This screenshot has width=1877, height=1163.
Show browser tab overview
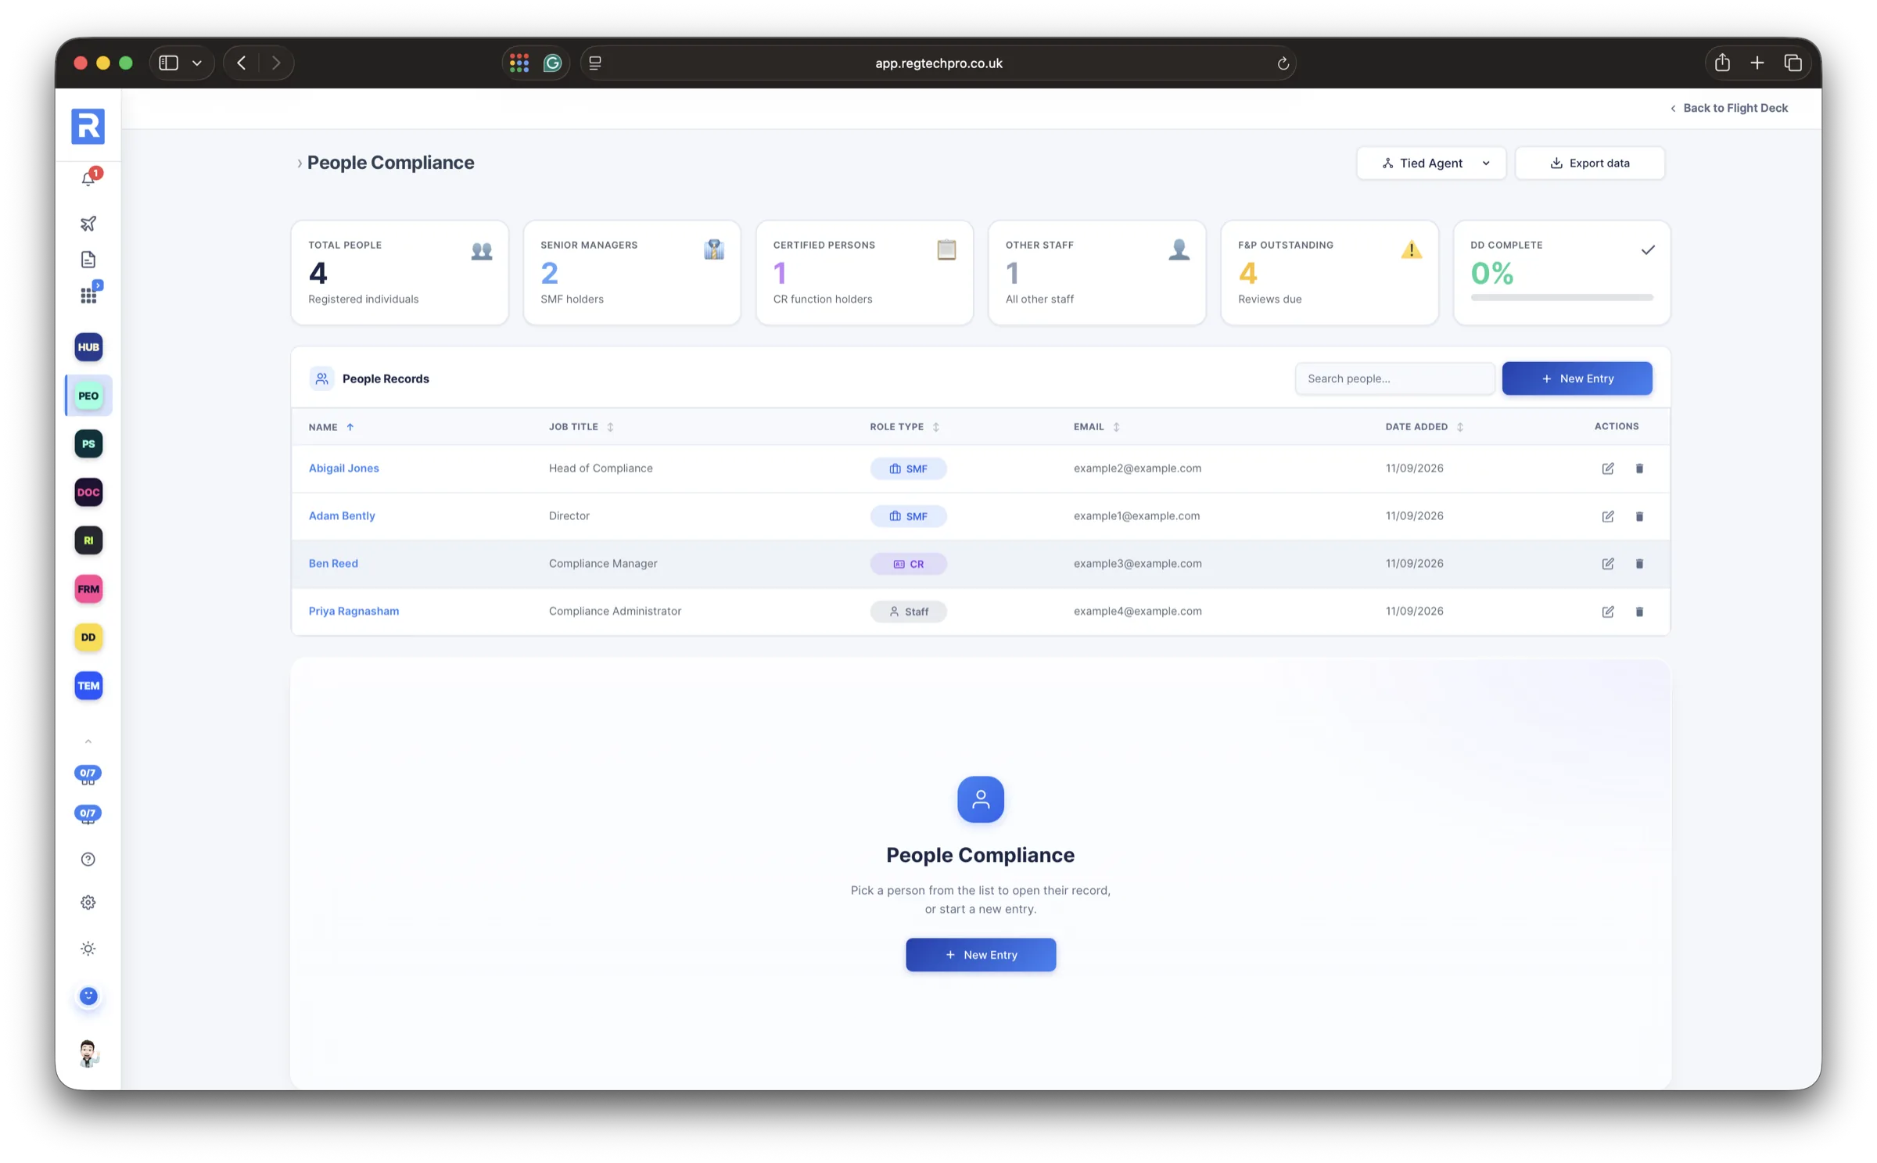[1793, 63]
